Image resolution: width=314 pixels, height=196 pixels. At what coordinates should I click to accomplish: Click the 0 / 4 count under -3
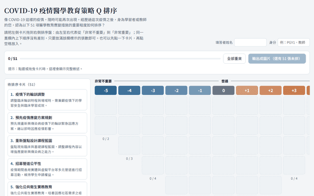[x=153, y=178]
